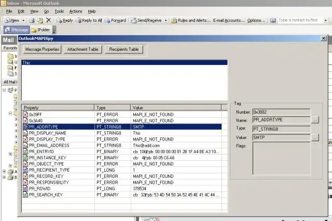Click the PR_SEARCH_KEY binary icon
Screen dimensions: 332x221
pos(25,195)
